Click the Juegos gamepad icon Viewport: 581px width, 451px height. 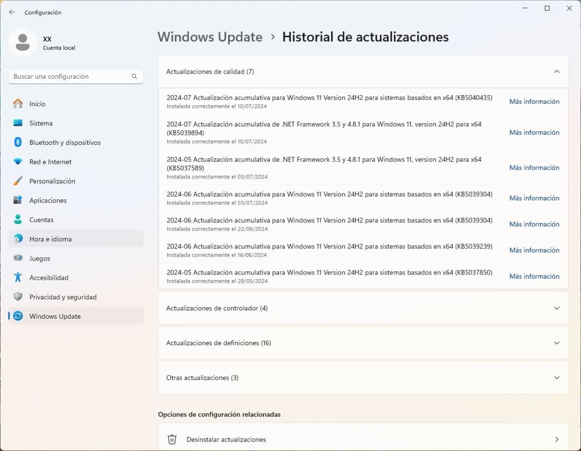coord(18,258)
